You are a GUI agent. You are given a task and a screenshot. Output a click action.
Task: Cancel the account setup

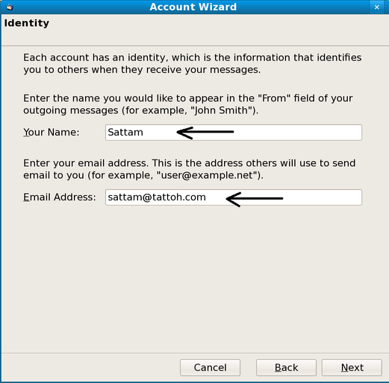click(x=210, y=367)
